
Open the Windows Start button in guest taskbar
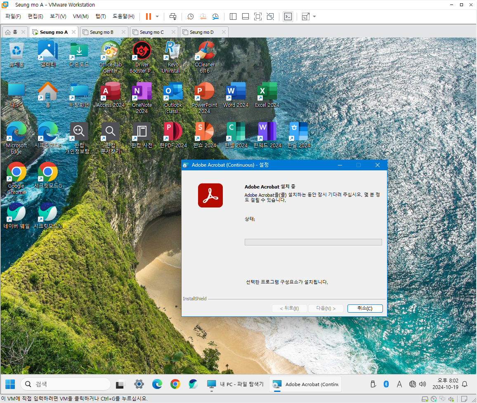10,384
